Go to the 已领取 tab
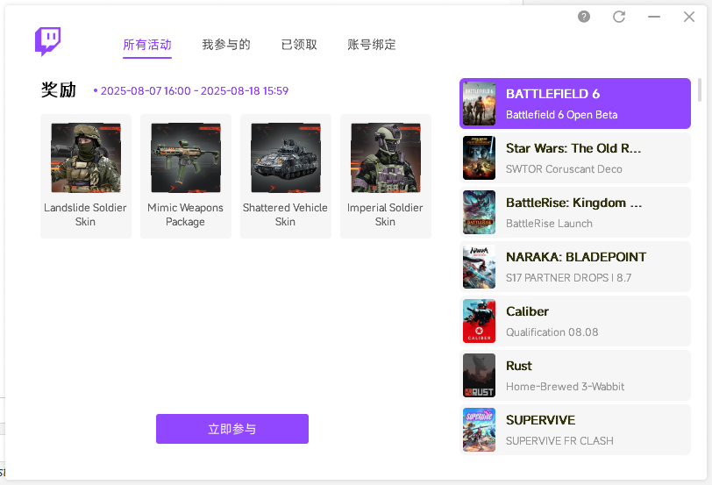712x485 pixels. tap(299, 45)
